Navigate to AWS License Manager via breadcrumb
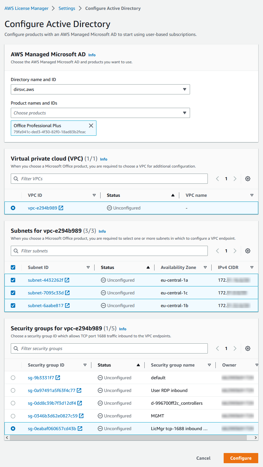This screenshot has width=263, height=467. 26,8
